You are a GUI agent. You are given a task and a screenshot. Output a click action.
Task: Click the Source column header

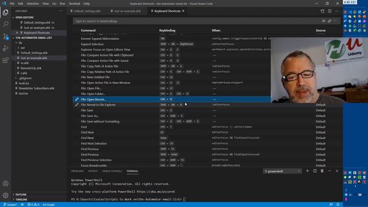point(321,30)
